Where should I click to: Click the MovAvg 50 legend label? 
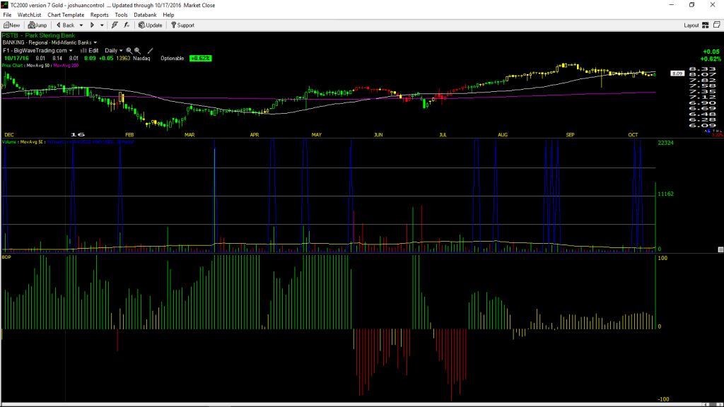[x=38, y=66]
